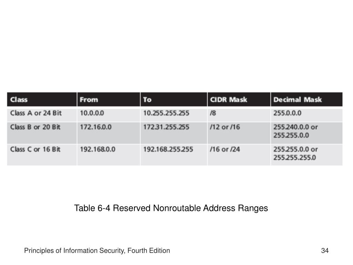Click the /8 CIDR mask cell
Screen dimensions: 353x265
tap(239, 115)
